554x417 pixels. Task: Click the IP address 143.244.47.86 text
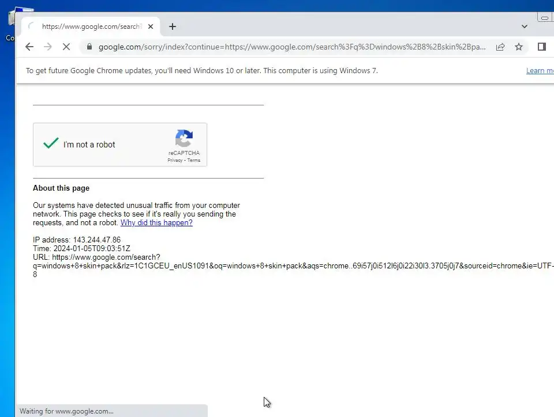(x=77, y=240)
